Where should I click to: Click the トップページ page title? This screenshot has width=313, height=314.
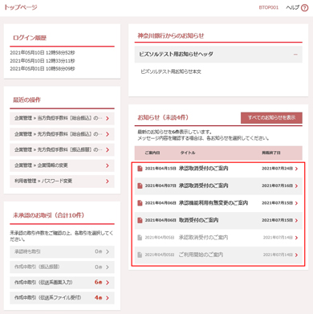21,7
